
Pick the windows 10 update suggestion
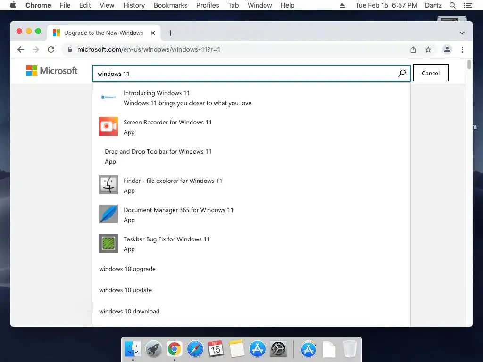251,290
